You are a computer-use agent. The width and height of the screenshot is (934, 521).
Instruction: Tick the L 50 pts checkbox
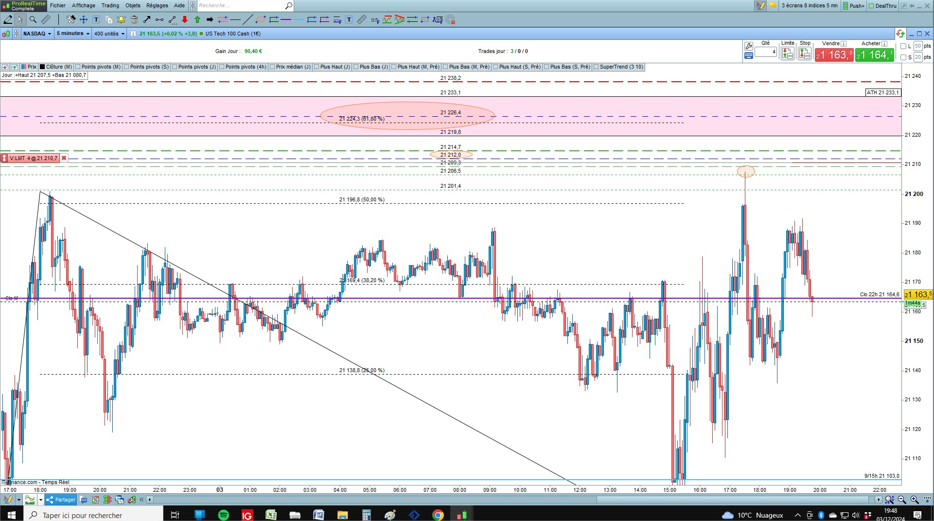tap(903, 46)
